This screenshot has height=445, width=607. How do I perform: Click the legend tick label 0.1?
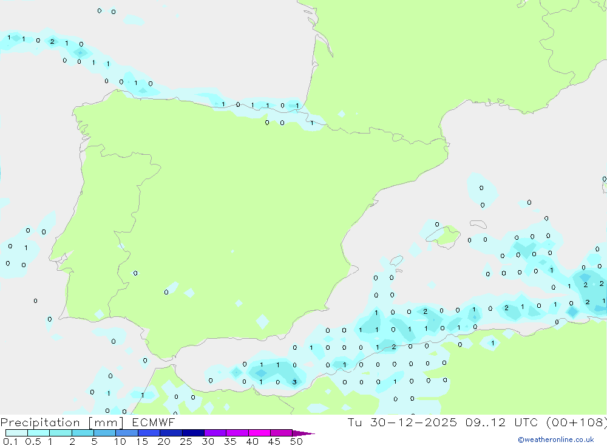pyautogui.click(x=9, y=441)
